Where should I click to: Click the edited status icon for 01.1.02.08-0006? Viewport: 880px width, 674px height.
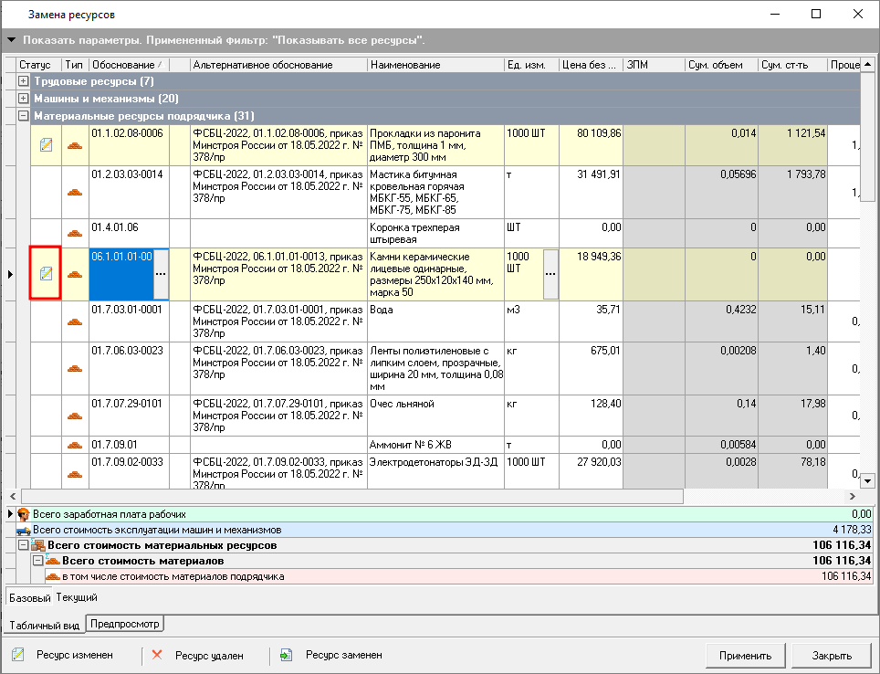coord(46,144)
